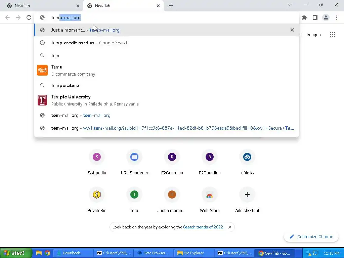This screenshot has height=258, width=344.
Task: Choose the 'tem-mail.org - tem-mail.org' suggestion
Action: [x=167, y=116]
